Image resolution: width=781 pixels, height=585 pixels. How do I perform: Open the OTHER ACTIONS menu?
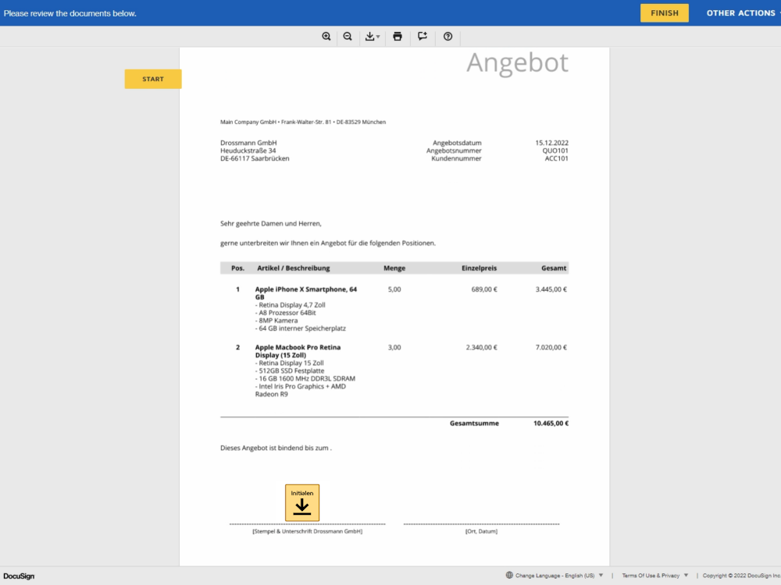[742, 13]
